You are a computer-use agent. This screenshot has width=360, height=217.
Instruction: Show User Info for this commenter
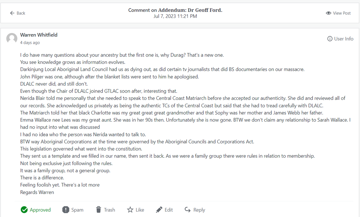(x=343, y=39)
